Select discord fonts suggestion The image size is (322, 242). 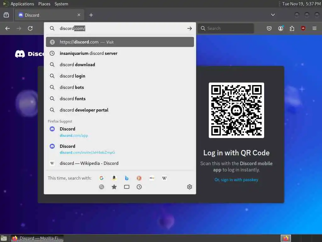point(120,99)
